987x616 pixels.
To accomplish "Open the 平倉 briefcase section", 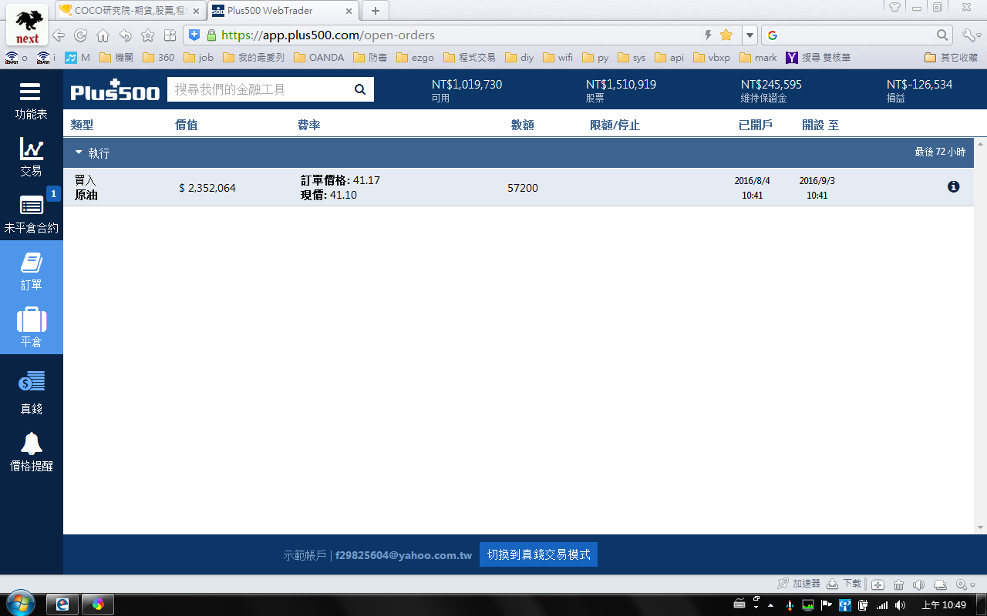I will tap(31, 328).
